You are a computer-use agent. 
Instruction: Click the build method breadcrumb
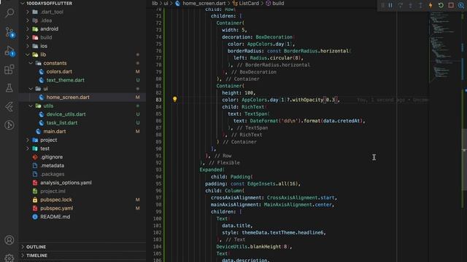pos(278,3)
